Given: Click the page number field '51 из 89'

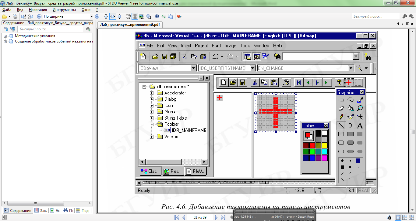Looking at the screenshot, I should point(200,217).
